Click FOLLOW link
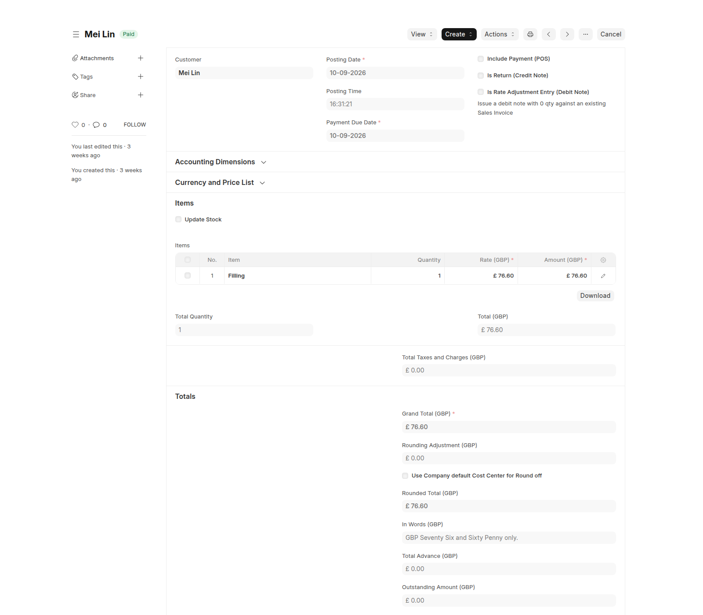This screenshot has height=615, width=703. point(135,125)
